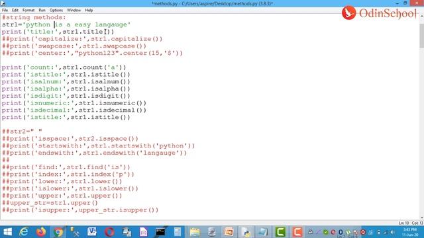The height and width of the screenshot is (238, 424).
Task: Click the scrollbar down arrow
Action: click(x=421, y=218)
